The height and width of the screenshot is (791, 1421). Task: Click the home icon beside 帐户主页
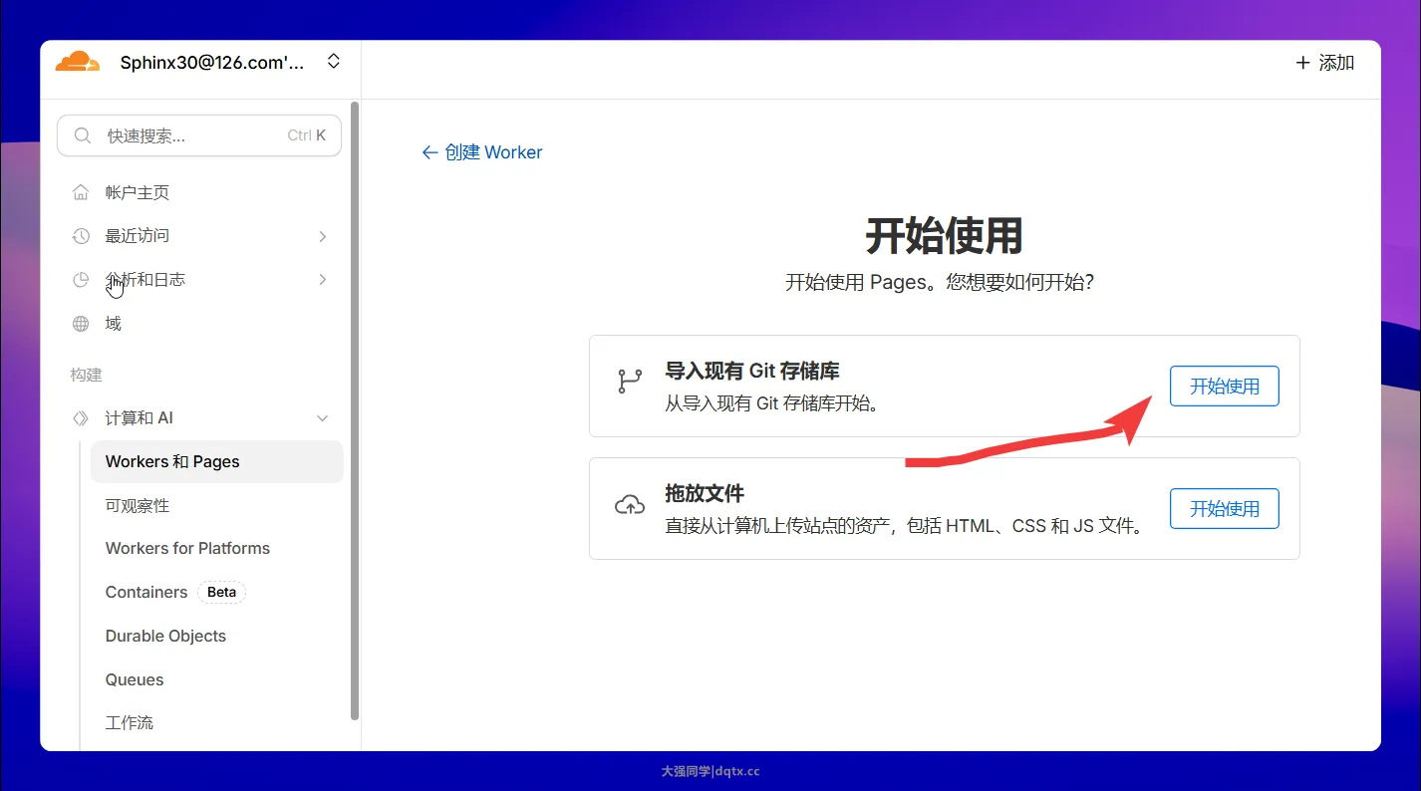[x=81, y=192]
